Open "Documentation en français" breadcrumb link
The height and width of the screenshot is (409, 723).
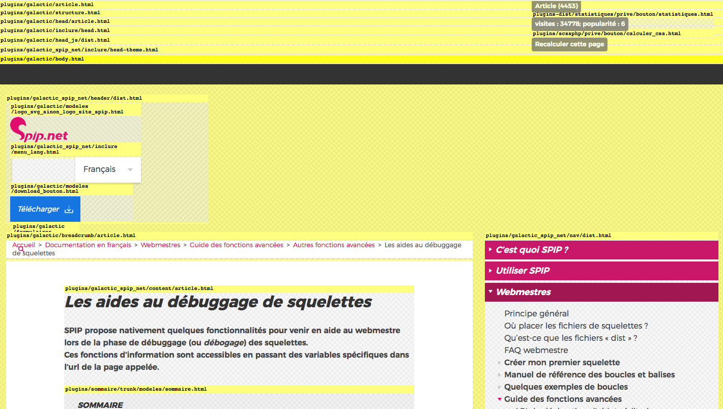(88, 245)
